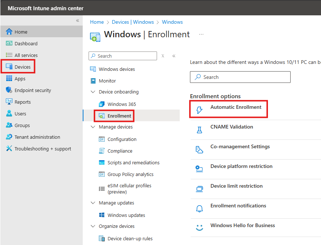Collapse the Device onboarding section
The height and width of the screenshot is (245, 321).
click(x=93, y=92)
